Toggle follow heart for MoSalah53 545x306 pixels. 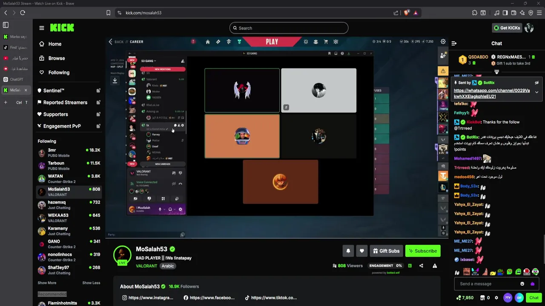coord(361,251)
